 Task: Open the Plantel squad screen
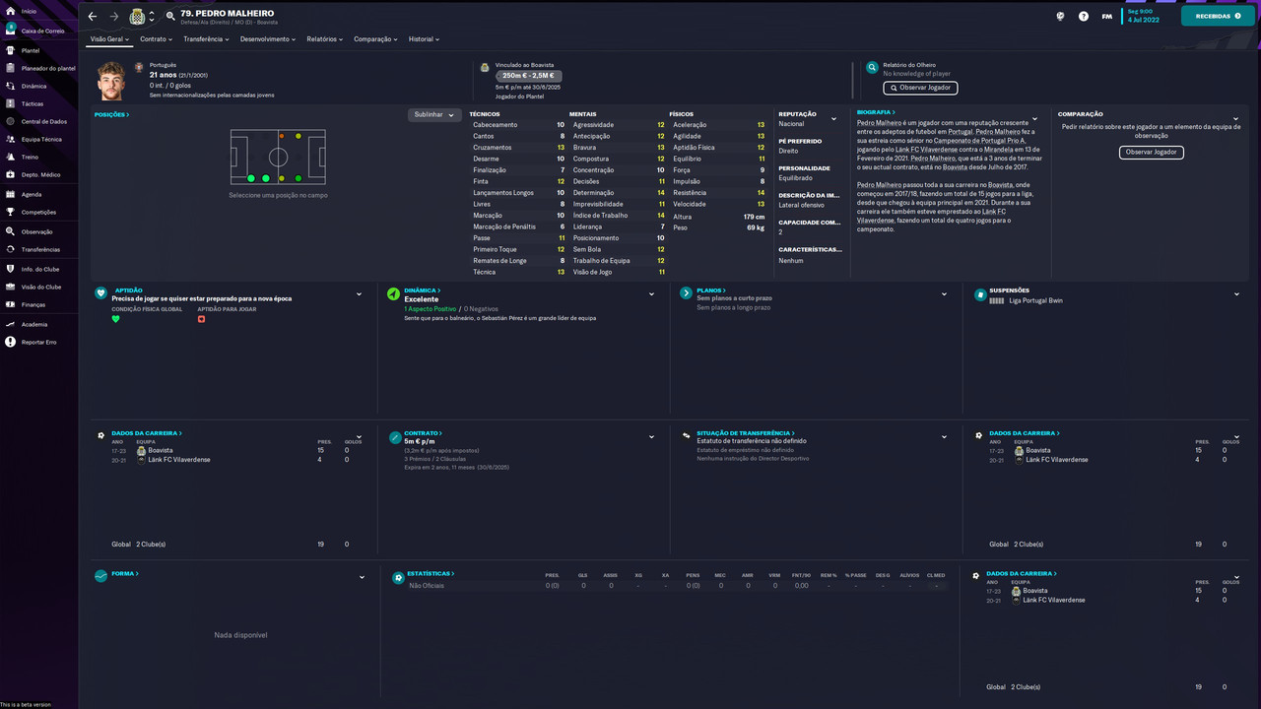click(x=31, y=50)
